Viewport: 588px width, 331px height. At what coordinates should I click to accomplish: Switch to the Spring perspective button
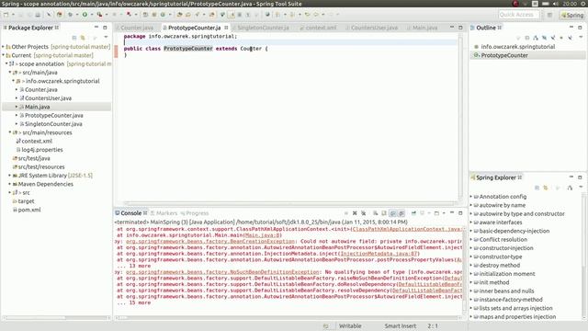pos(572,15)
